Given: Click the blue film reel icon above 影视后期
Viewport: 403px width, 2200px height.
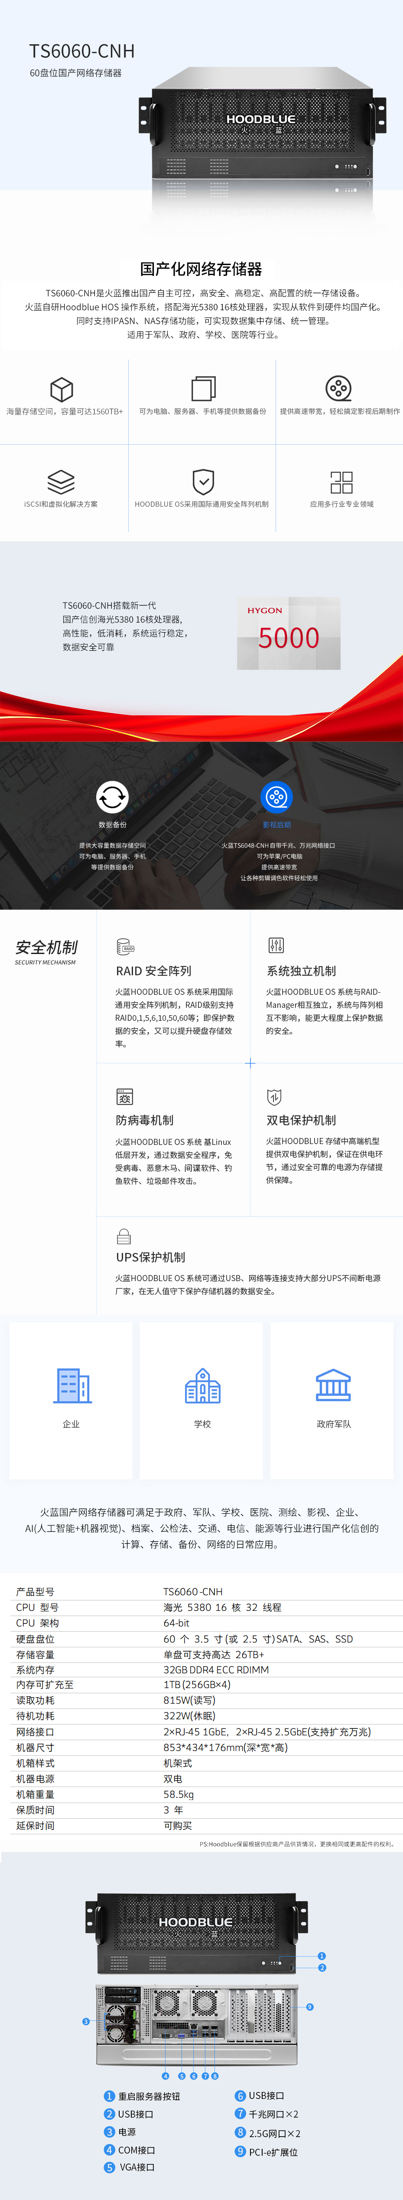Looking at the screenshot, I should (276, 797).
